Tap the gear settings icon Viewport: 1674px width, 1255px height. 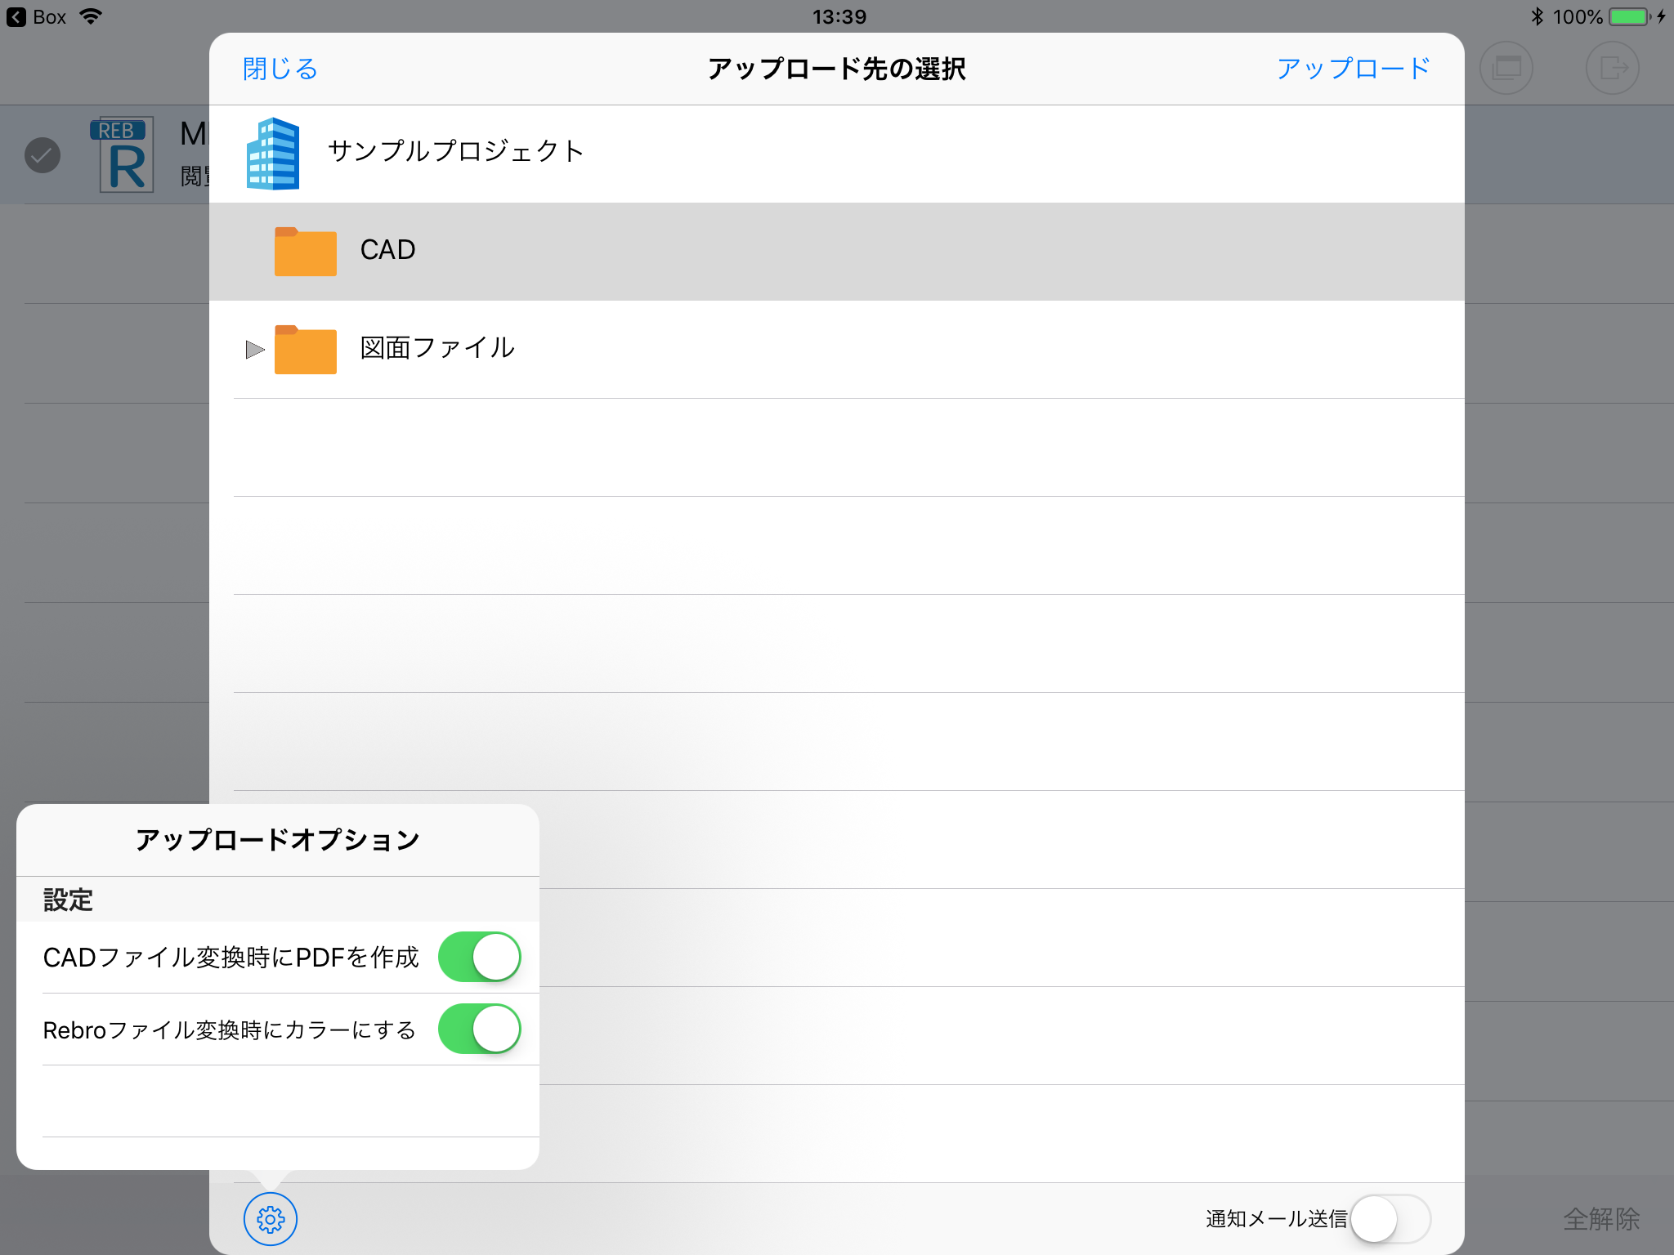click(270, 1218)
